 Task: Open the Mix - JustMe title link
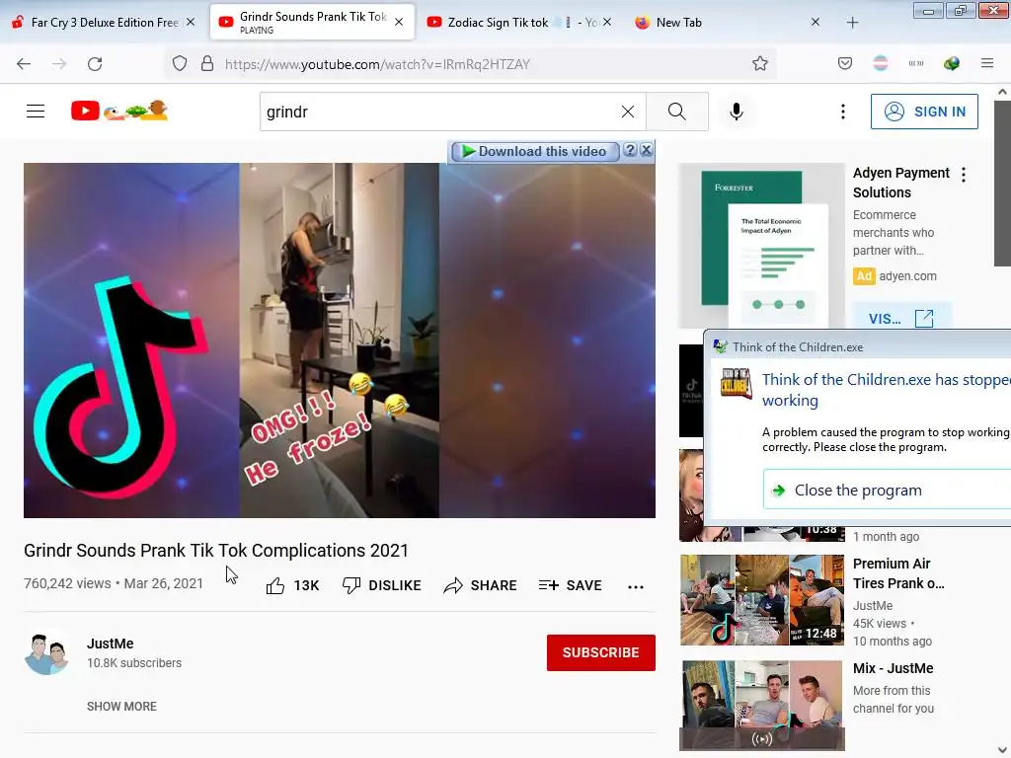pyautogui.click(x=893, y=668)
